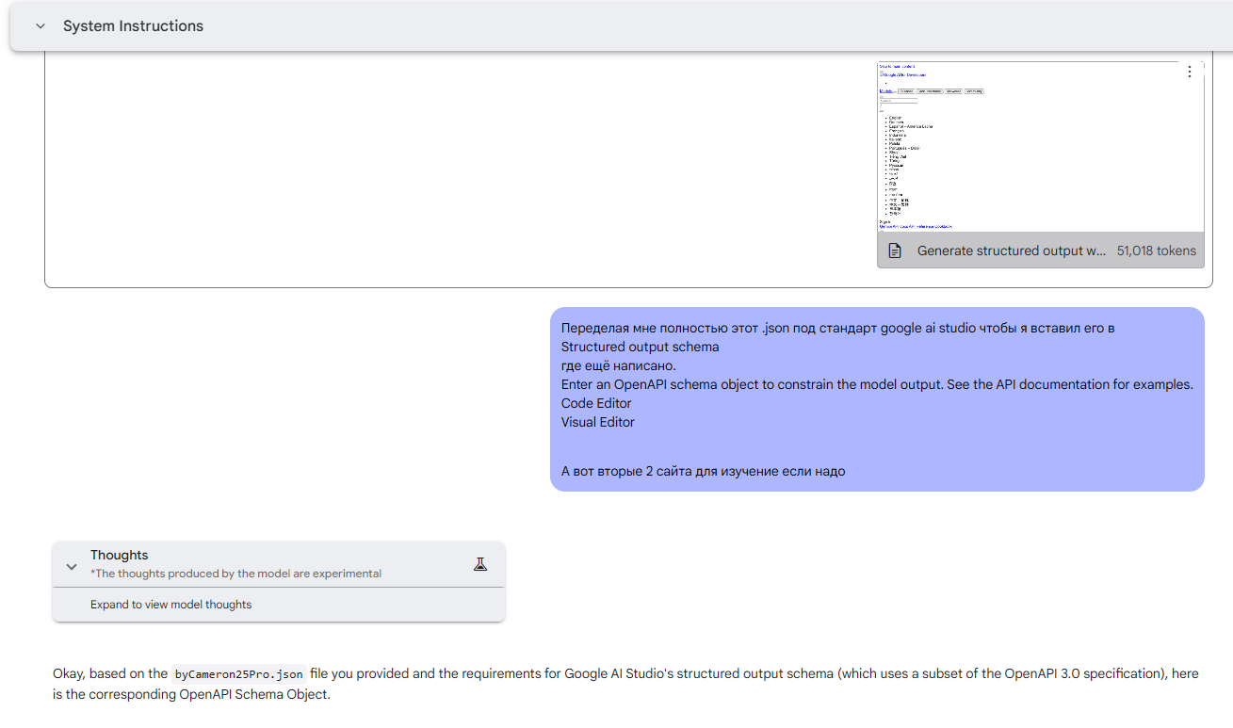Expand the Thoughts section chevron
The width and height of the screenshot is (1233, 728).
click(x=72, y=567)
